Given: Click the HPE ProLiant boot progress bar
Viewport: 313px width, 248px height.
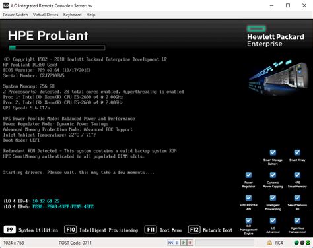Looking at the screenshot, I should 57,47.
